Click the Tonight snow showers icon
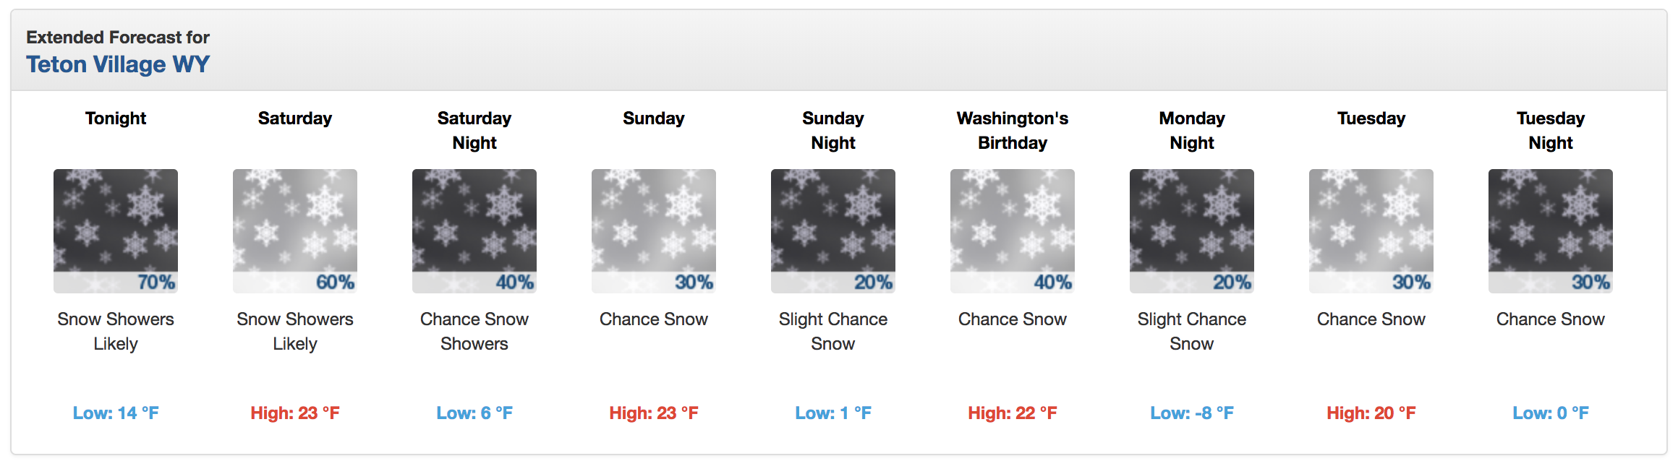This screenshot has width=1678, height=461. tap(116, 231)
